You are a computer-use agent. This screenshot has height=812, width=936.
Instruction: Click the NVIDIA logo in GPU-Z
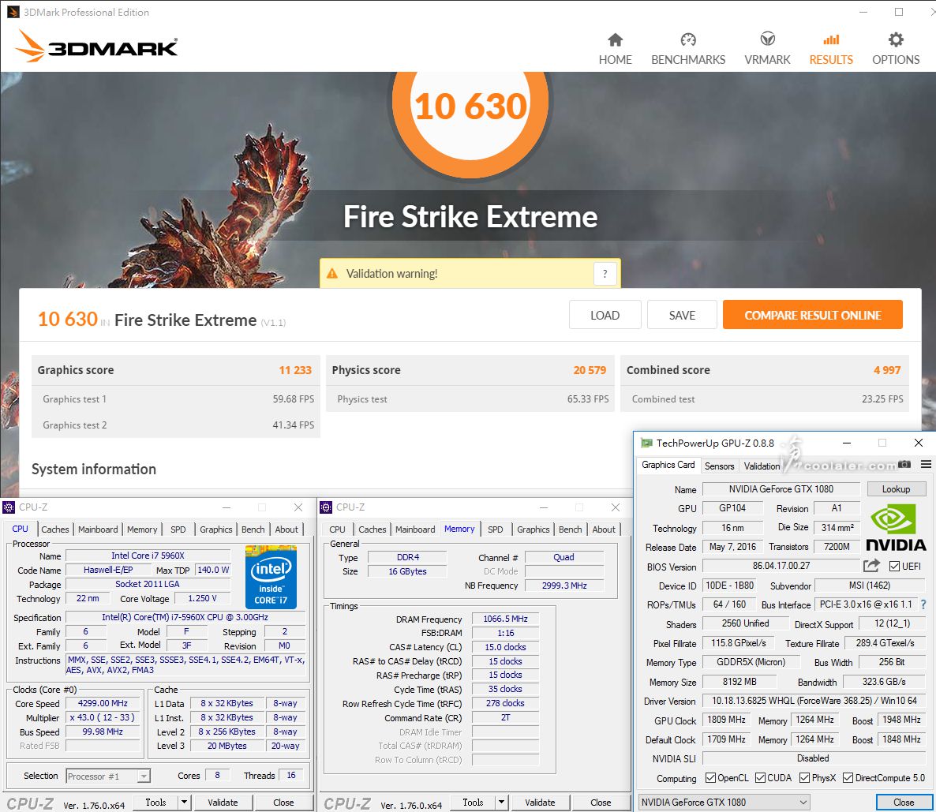(896, 527)
